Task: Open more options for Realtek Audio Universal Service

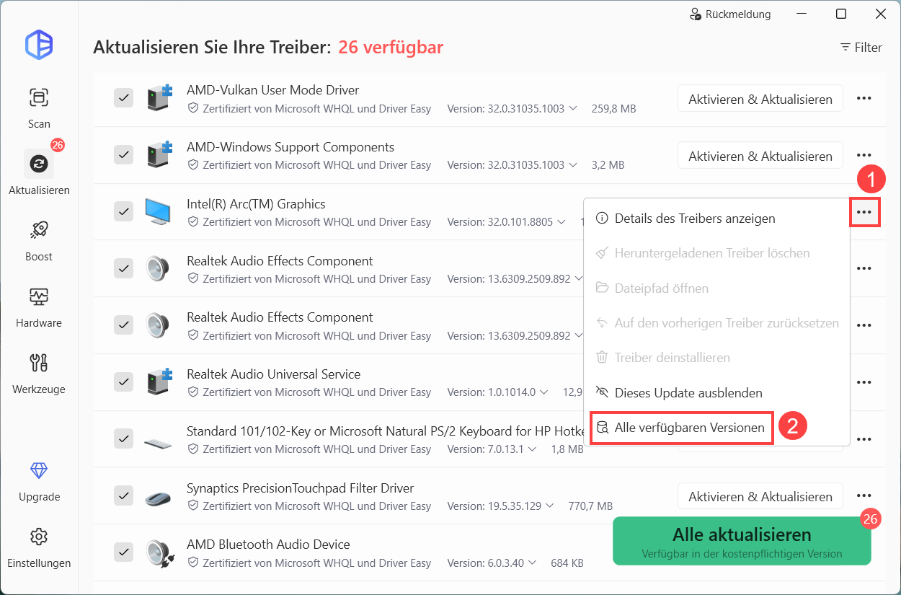Action: pos(864,382)
